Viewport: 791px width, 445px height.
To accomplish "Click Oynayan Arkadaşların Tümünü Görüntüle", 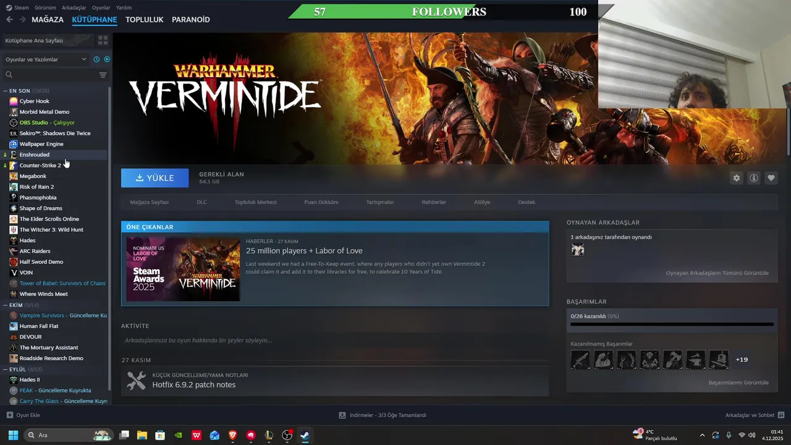I will [x=717, y=273].
